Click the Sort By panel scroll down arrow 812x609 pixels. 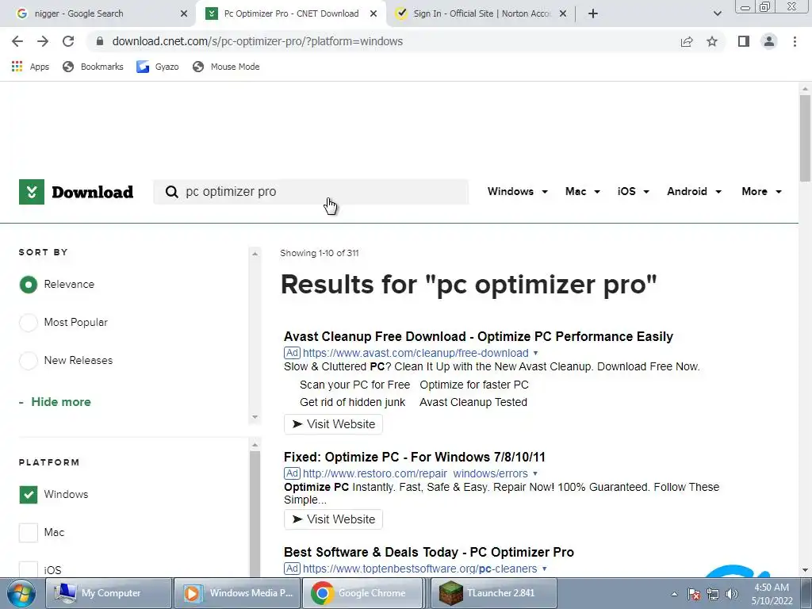(255, 417)
